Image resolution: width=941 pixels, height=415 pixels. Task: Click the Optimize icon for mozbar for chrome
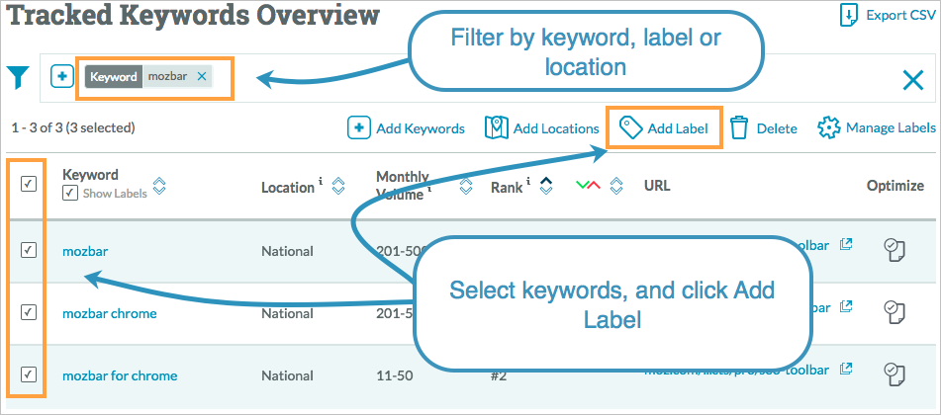894,374
